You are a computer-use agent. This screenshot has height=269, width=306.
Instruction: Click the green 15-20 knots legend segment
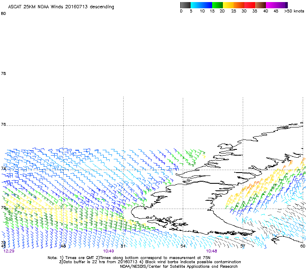pyautogui.click(x=218, y=5)
